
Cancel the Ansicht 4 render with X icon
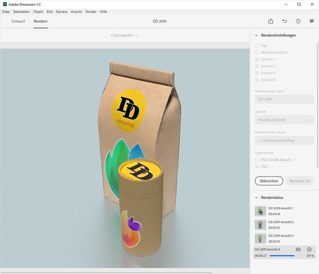[x=309, y=250]
